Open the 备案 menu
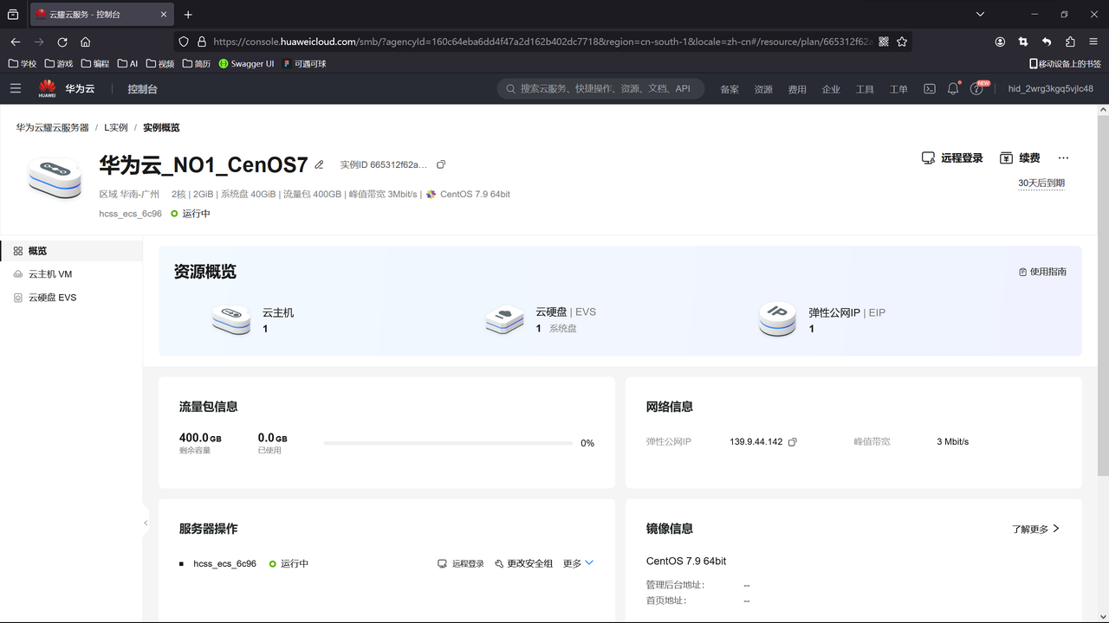The width and height of the screenshot is (1109, 623). tap(730, 89)
